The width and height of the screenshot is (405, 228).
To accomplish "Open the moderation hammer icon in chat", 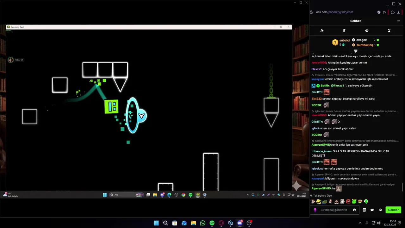I will 322,31.
